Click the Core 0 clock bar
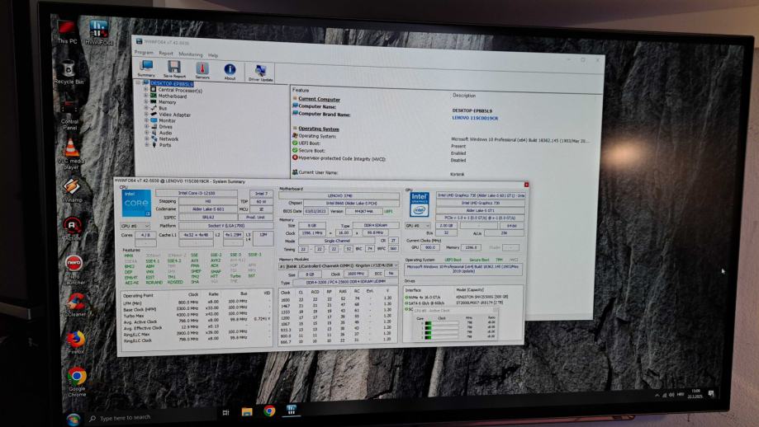 coord(440,323)
